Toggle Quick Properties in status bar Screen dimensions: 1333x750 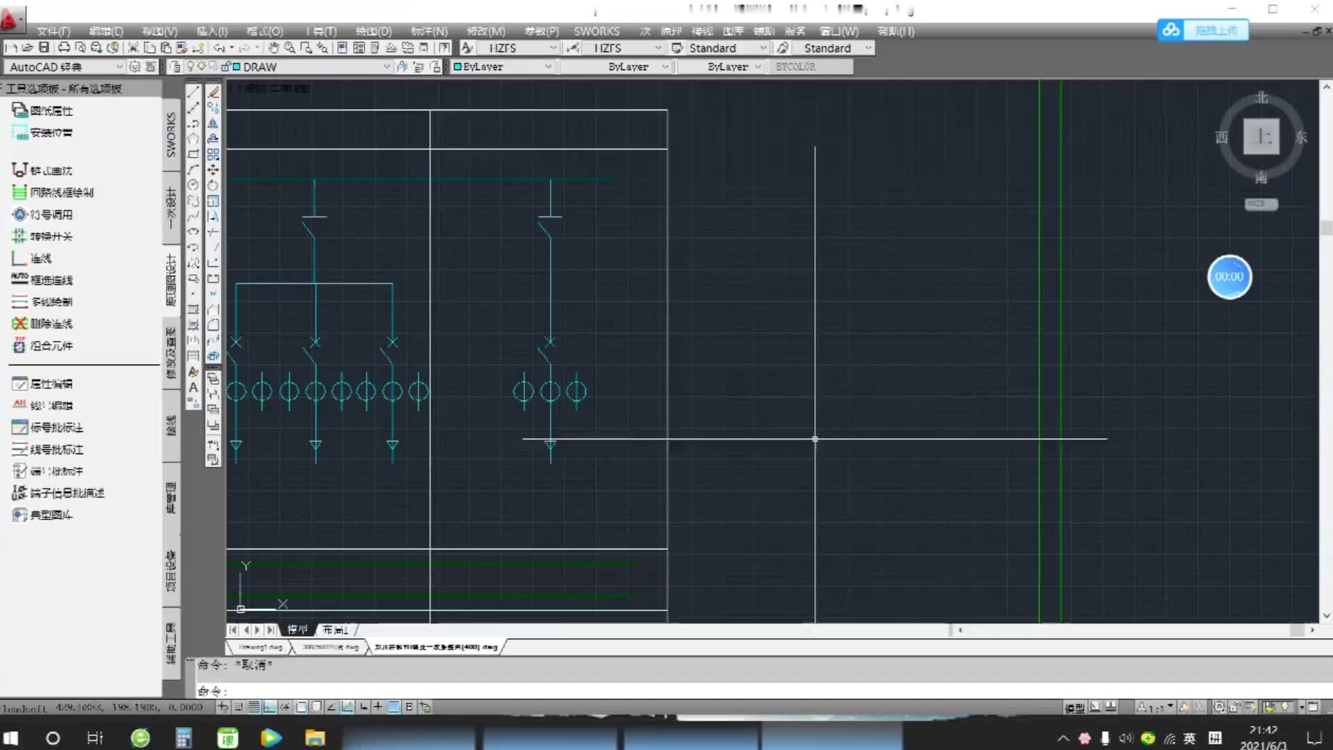point(409,707)
